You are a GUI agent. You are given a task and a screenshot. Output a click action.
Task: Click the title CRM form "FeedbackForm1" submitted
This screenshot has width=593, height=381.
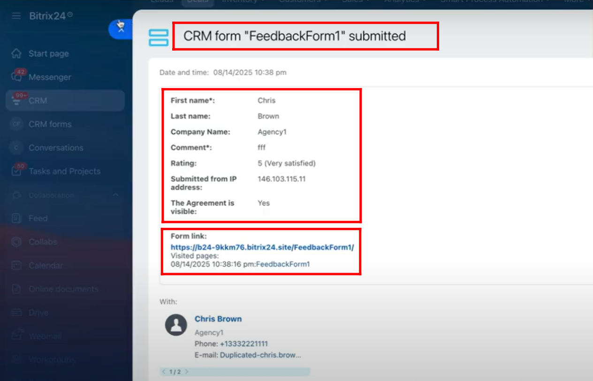point(295,36)
